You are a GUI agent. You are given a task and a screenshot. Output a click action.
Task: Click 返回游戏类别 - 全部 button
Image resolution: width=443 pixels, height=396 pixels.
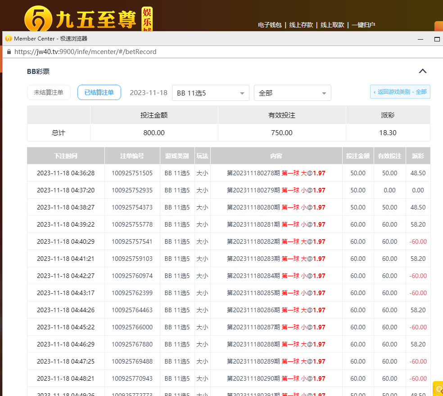point(400,92)
